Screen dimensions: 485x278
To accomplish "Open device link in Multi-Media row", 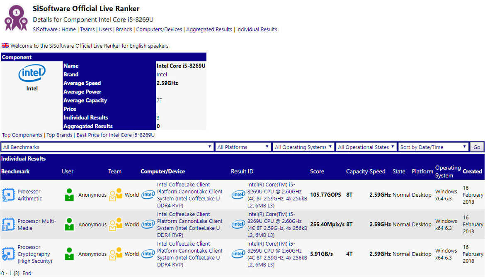I will (189, 224).
